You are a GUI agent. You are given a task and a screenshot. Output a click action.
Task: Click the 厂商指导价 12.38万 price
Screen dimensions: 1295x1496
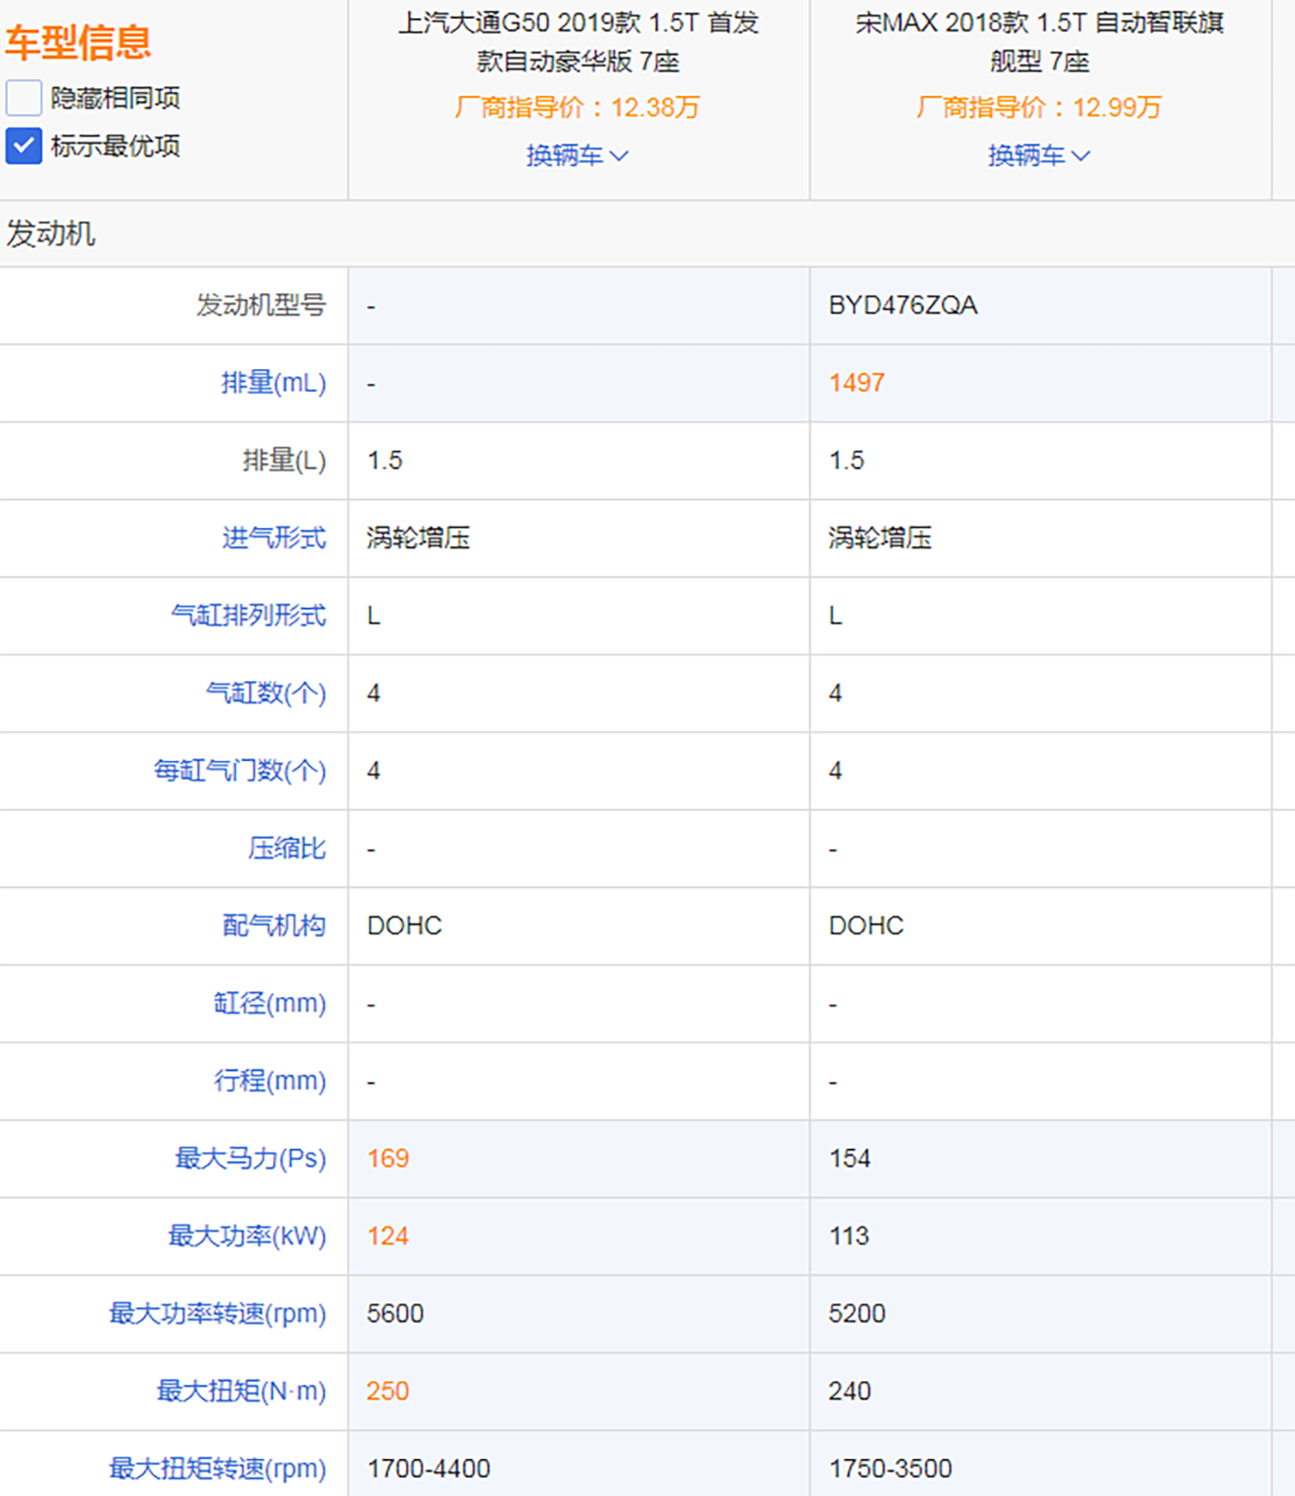tap(578, 107)
